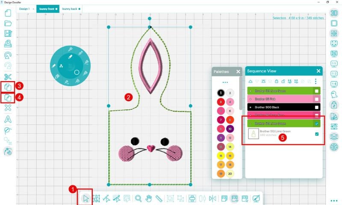Select the Pan hand tool
The image size is (342, 205).
point(149,198)
